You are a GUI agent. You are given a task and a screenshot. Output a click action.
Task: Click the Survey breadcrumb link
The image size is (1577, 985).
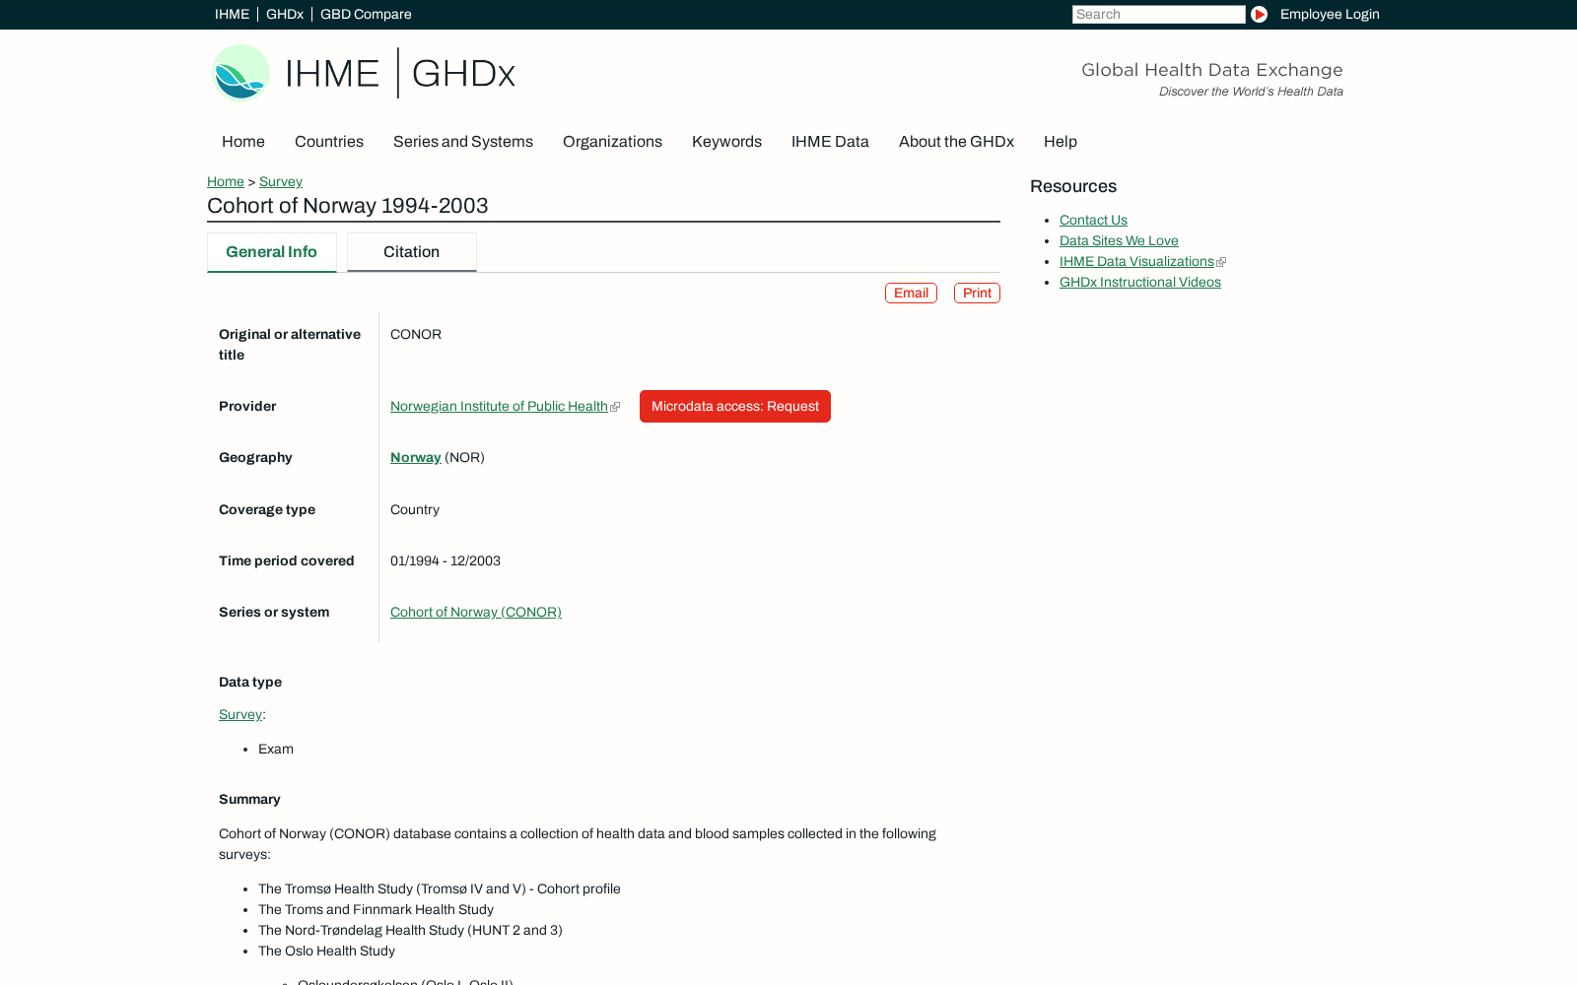point(281,181)
